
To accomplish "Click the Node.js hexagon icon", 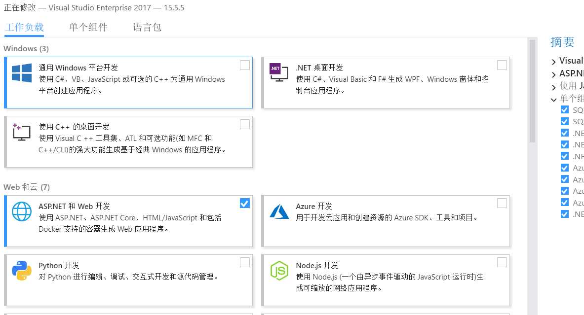I will 279,270.
